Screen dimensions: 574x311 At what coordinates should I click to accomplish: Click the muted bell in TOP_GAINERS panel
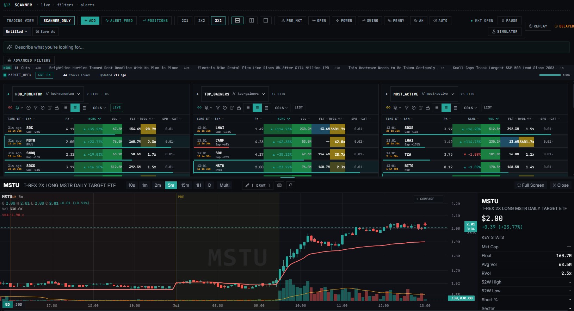(206, 108)
